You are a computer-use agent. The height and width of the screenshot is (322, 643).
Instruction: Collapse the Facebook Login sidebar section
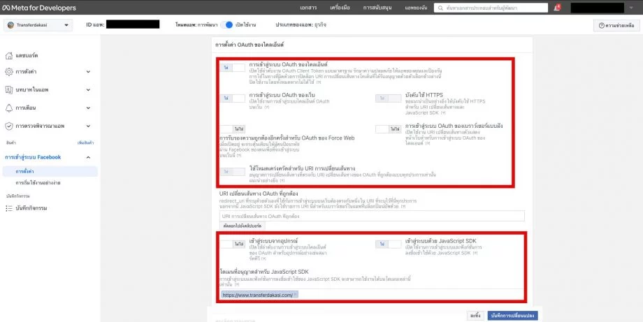(88, 157)
